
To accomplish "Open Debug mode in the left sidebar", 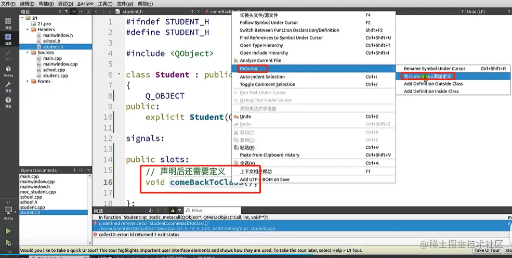I will [x=8, y=71].
